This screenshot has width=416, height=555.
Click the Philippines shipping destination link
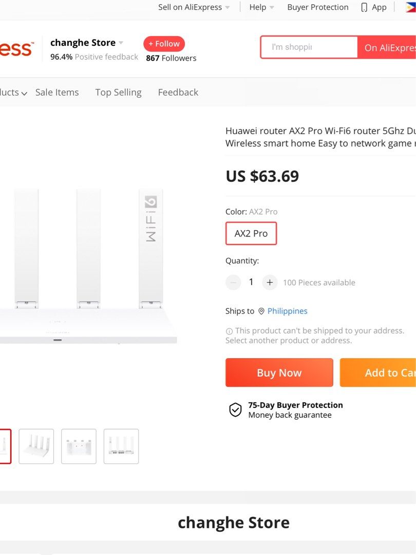coord(287,311)
